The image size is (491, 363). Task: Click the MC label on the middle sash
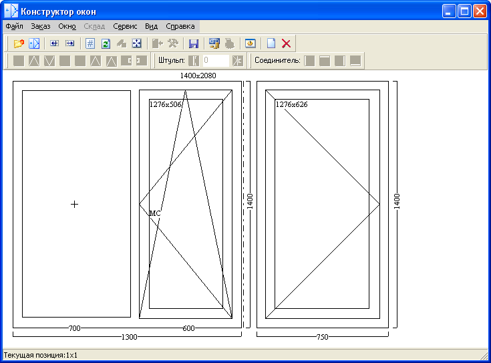155,213
